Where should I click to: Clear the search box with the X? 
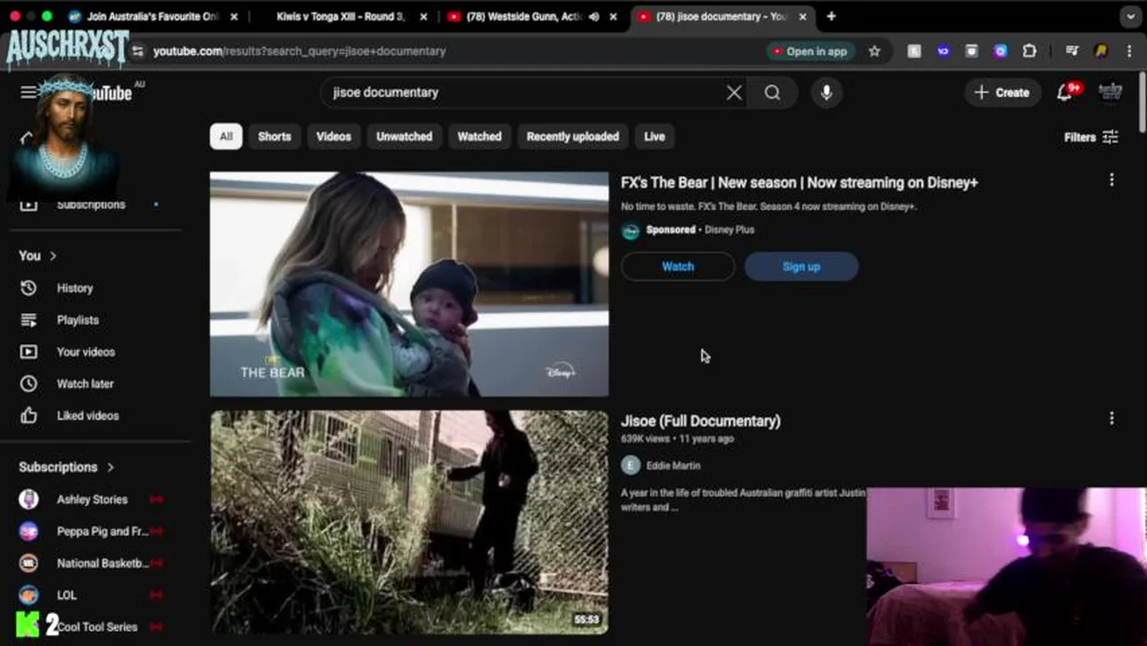click(734, 92)
